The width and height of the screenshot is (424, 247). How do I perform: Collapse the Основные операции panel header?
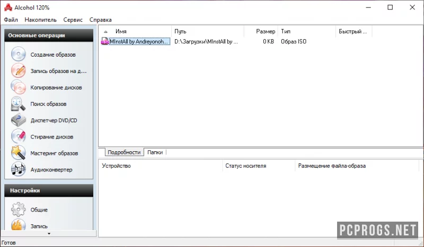pos(49,35)
